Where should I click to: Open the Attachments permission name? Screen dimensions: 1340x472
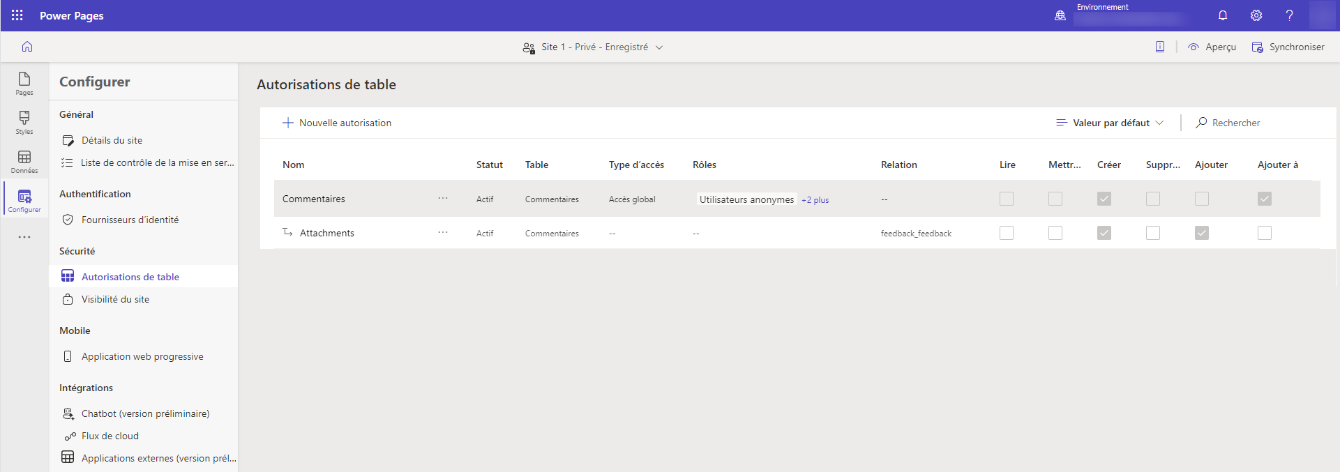coord(327,233)
